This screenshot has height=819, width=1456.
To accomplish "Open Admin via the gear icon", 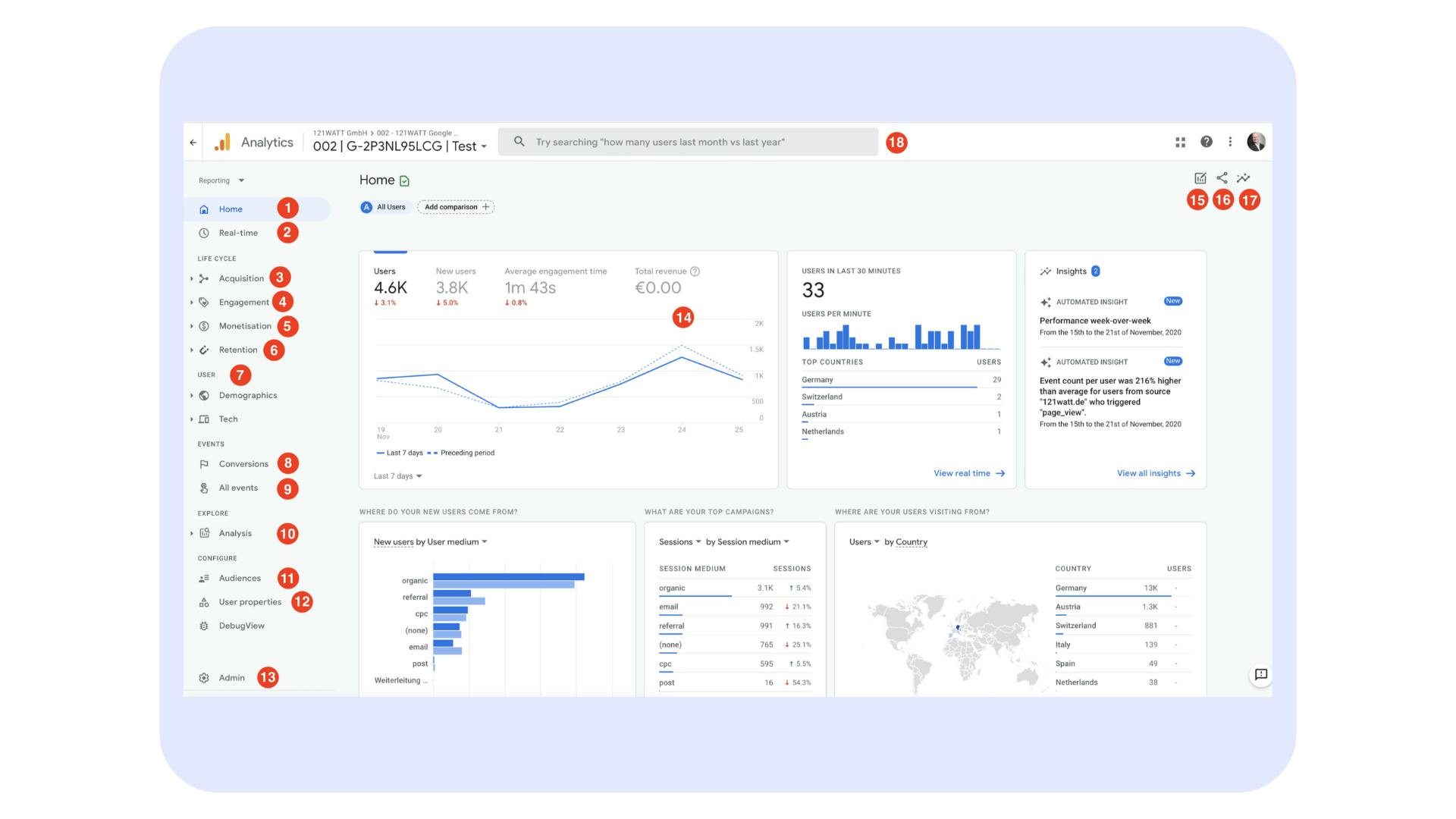I will (x=231, y=677).
